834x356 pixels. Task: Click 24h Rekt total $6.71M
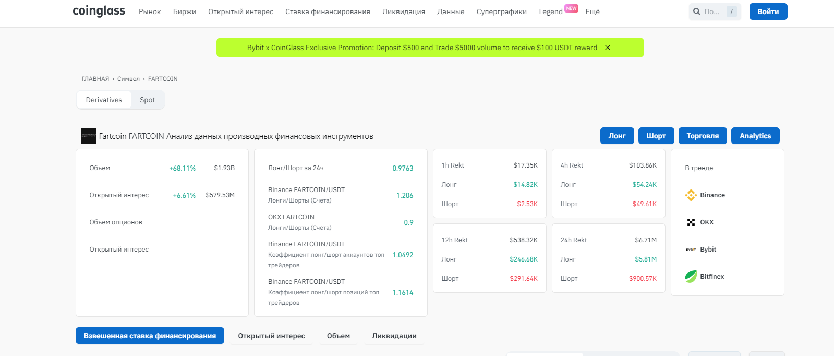coord(646,240)
